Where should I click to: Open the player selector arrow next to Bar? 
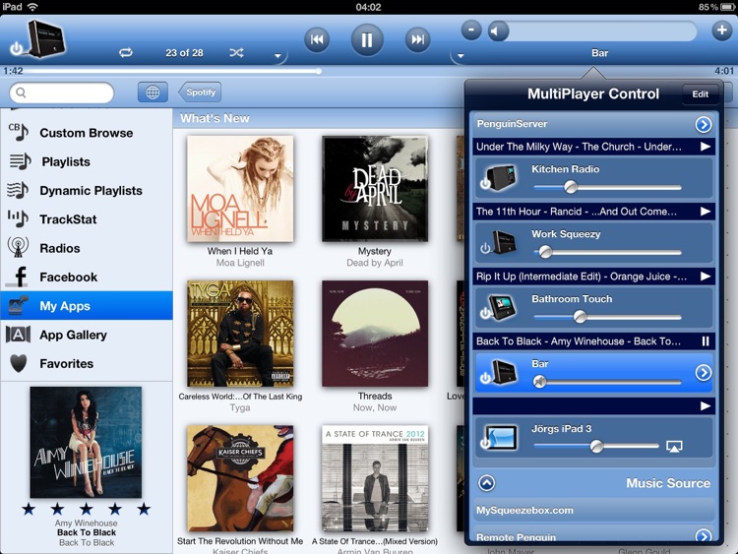pos(461,55)
